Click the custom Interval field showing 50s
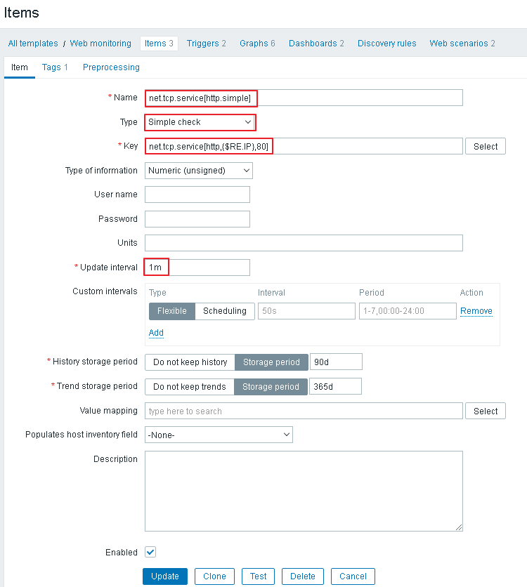 306,311
